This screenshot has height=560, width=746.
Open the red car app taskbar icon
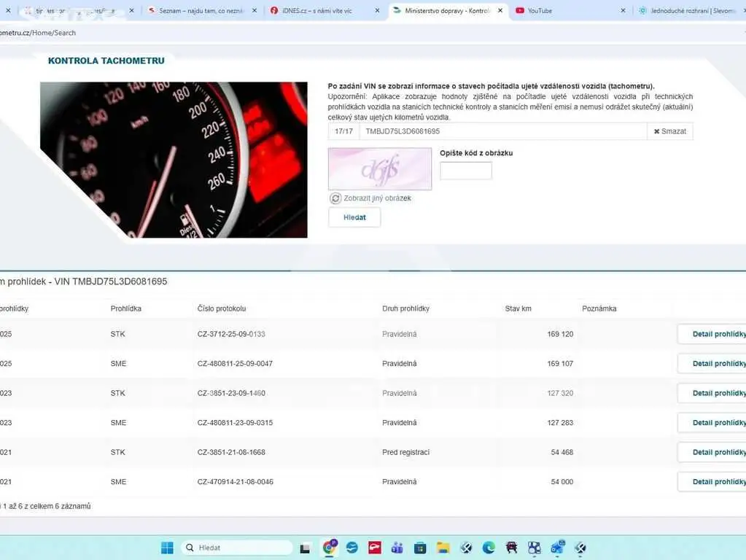point(511,548)
